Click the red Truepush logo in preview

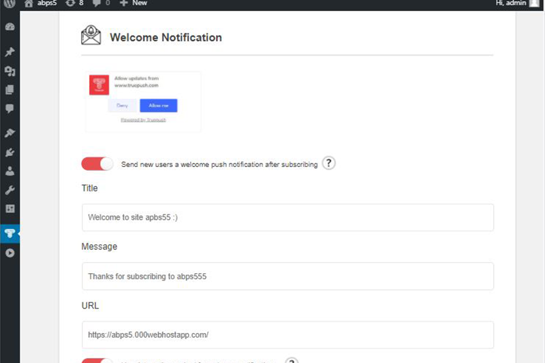pos(99,84)
